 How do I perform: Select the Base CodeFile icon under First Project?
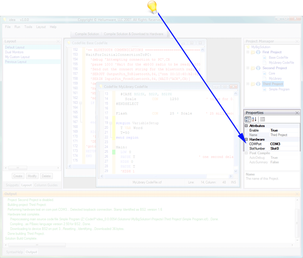point(265,58)
